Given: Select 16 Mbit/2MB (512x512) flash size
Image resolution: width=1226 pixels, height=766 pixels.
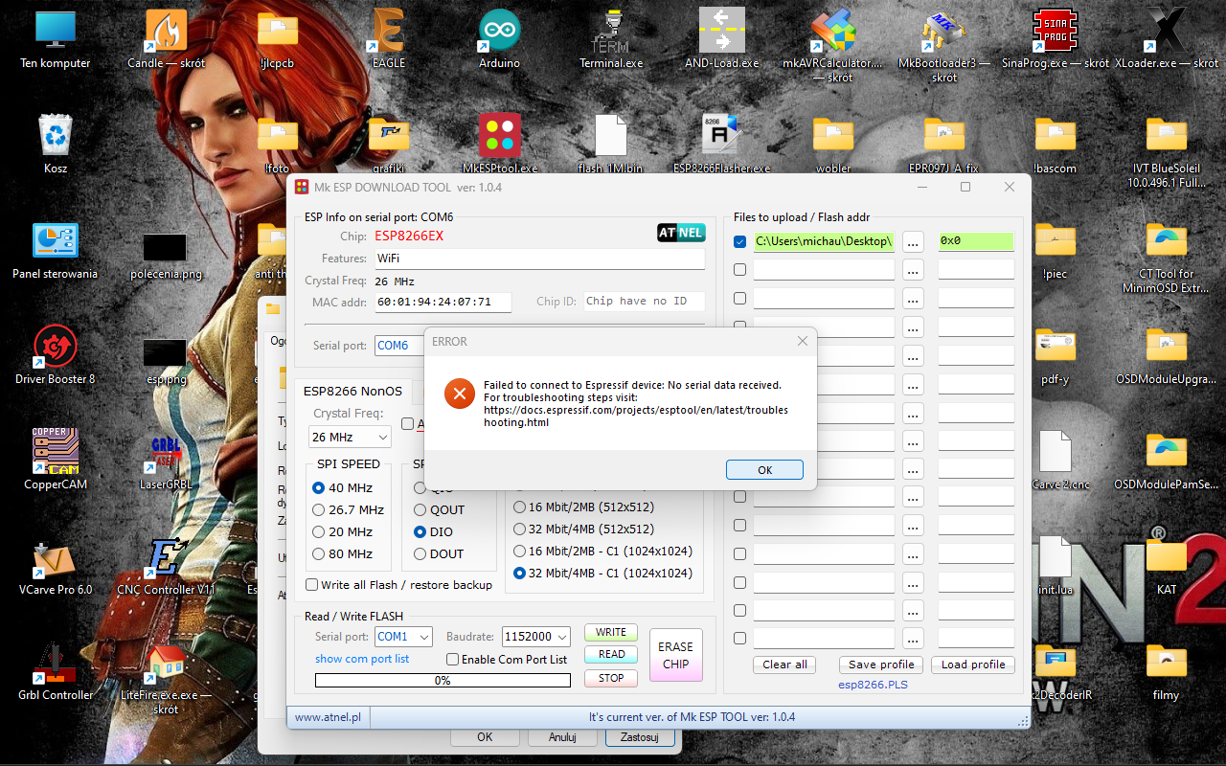Looking at the screenshot, I should click(583, 507).
